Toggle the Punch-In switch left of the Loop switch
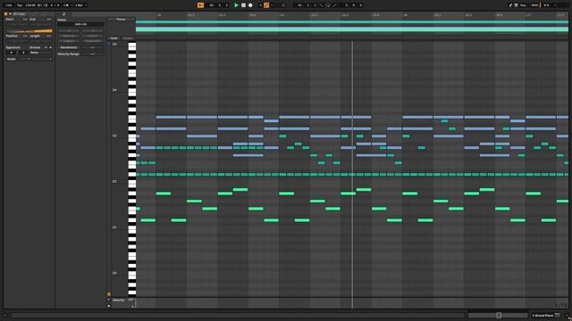This screenshot has height=321, width=572. (321, 5)
